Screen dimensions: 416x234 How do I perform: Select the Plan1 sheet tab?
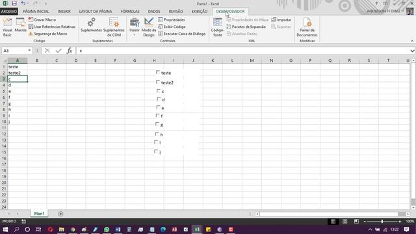39,214
